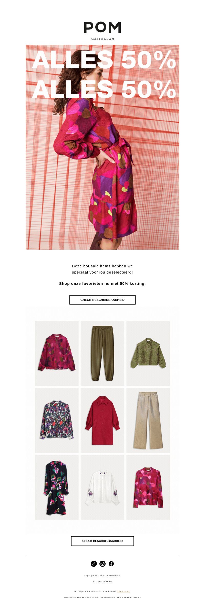Viewport: 205px width, 607px height.
Task: Select the gold sequin trousers thumbnail
Action: [148, 420]
